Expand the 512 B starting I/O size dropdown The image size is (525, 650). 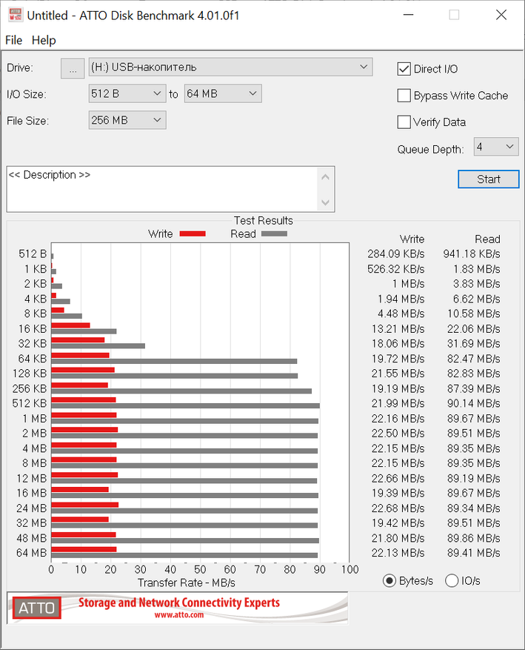click(126, 93)
